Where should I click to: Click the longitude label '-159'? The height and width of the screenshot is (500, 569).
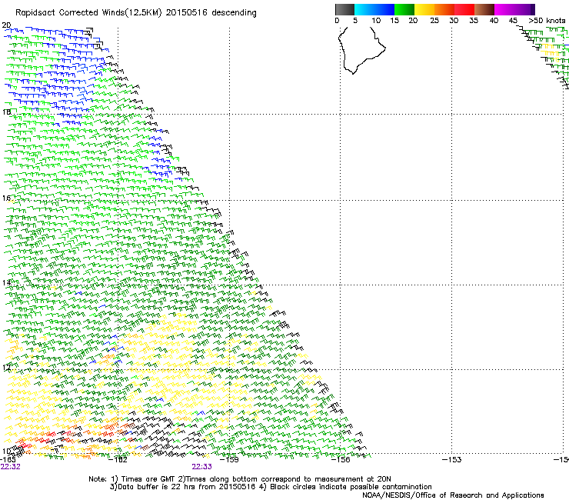point(230,459)
